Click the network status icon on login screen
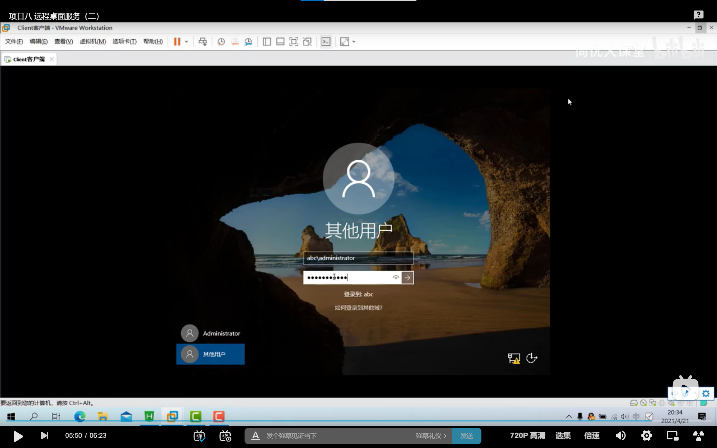Image resolution: width=717 pixels, height=448 pixels. pyautogui.click(x=514, y=358)
